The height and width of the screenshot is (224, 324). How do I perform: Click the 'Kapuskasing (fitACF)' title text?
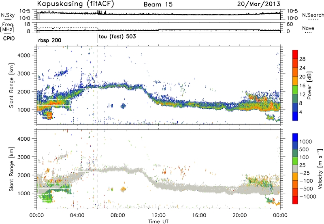[75, 4]
